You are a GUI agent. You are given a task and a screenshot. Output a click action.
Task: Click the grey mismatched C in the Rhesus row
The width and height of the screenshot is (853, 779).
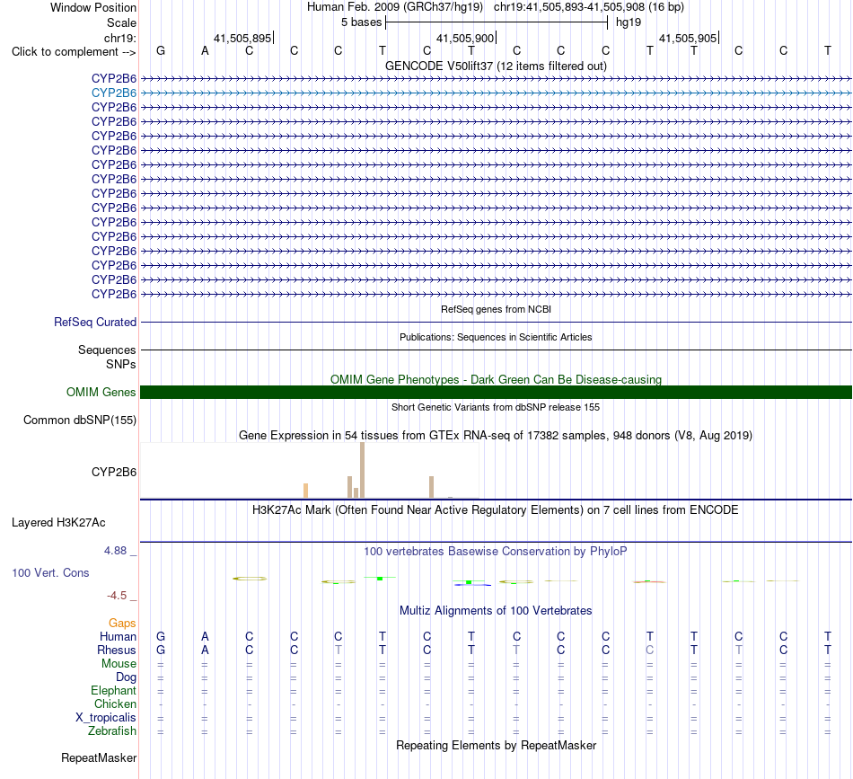tap(649, 650)
